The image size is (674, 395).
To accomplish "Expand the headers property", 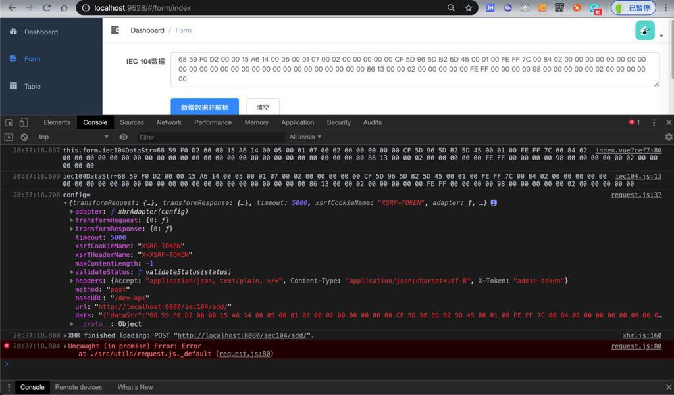I will (x=72, y=281).
